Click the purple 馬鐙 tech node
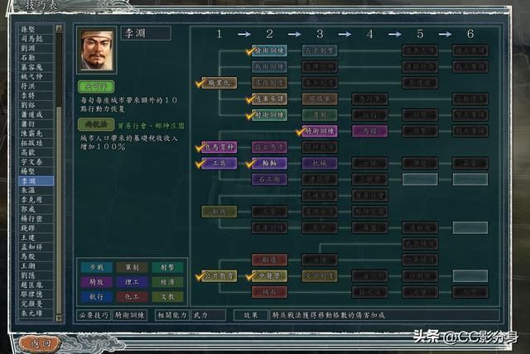Viewport: 530px width, 354px height. [370, 131]
